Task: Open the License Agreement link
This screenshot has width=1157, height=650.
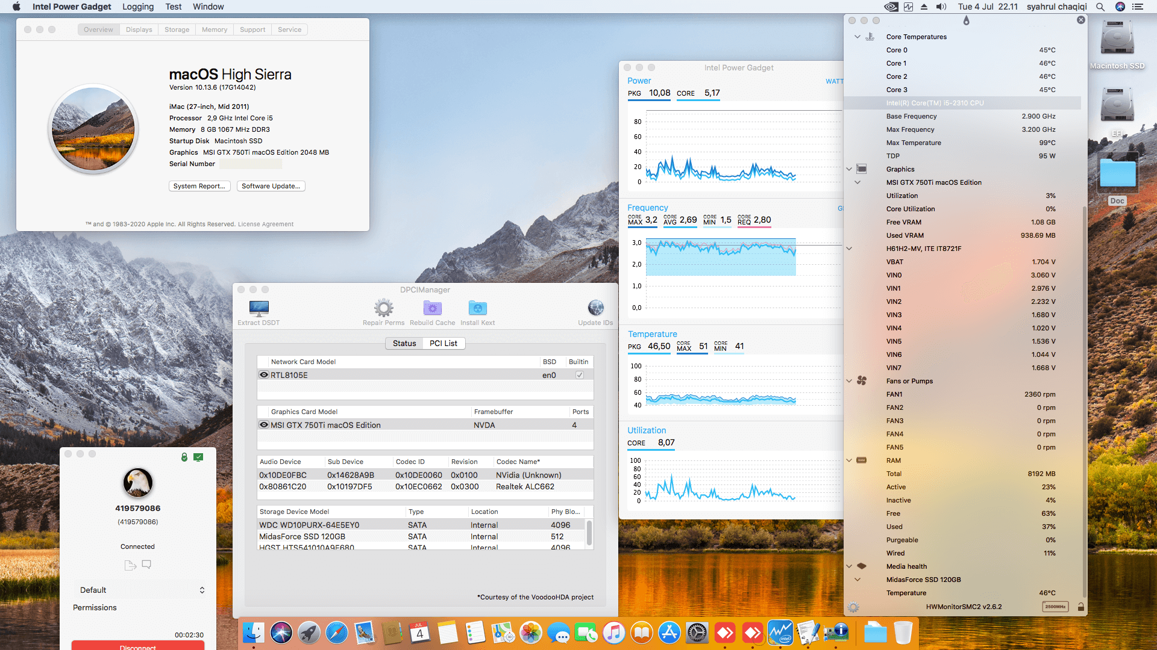Action: [x=265, y=224]
